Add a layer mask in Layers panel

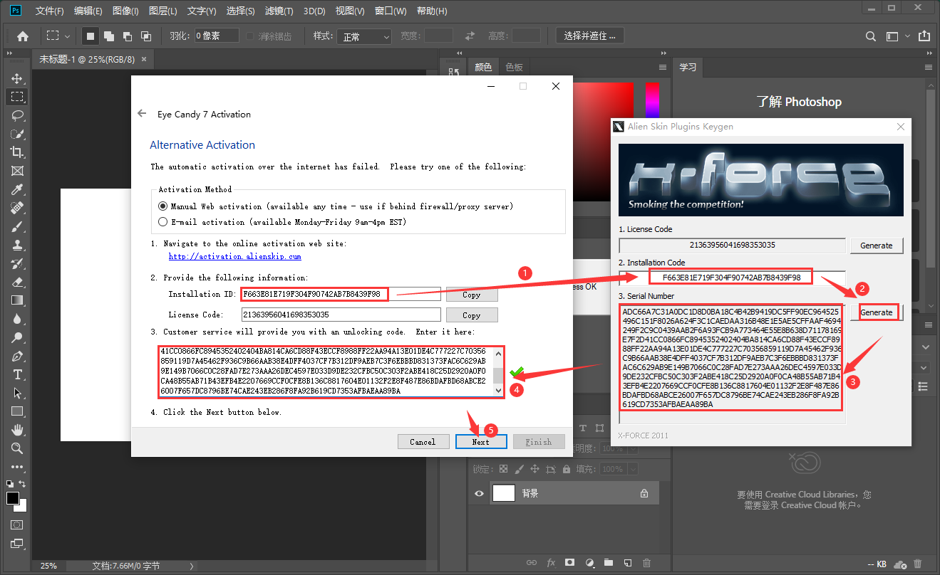click(569, 562)
